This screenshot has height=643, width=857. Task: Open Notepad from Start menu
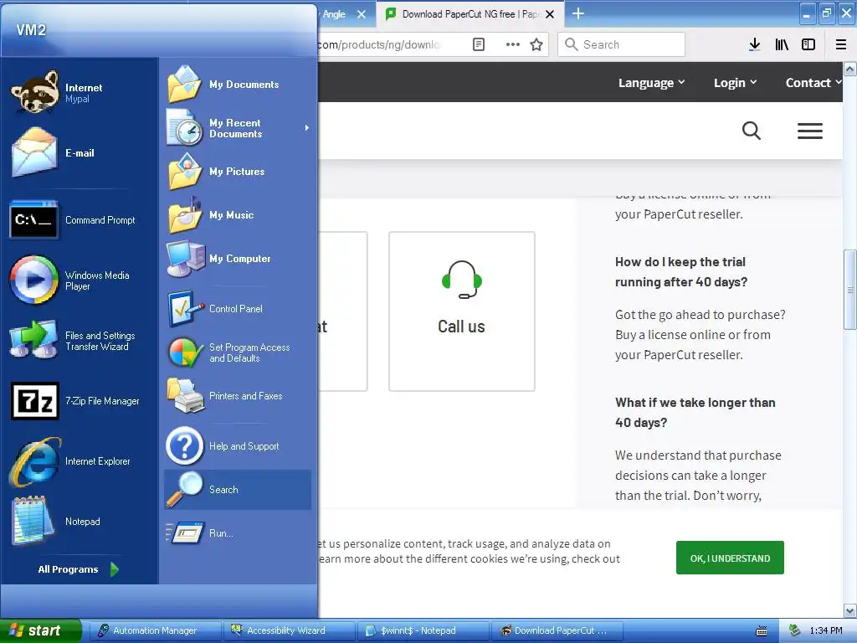point(80,521)
